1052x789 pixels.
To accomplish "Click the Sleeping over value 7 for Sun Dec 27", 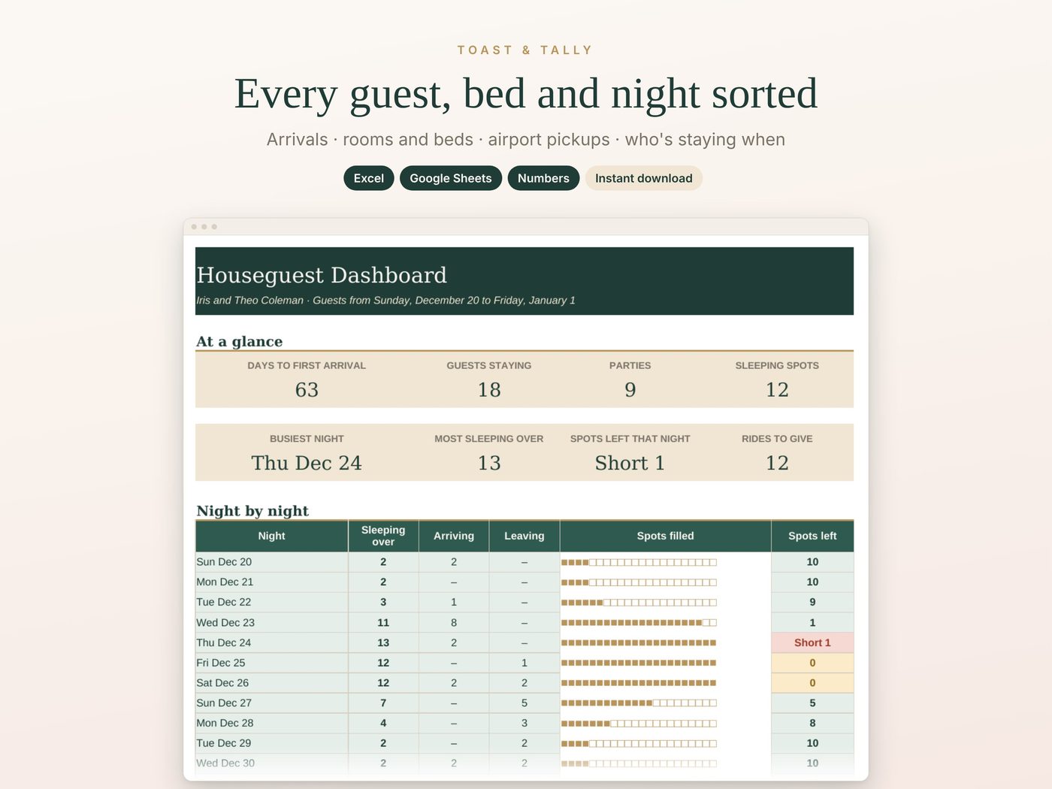I will click(x=383, y=703).
